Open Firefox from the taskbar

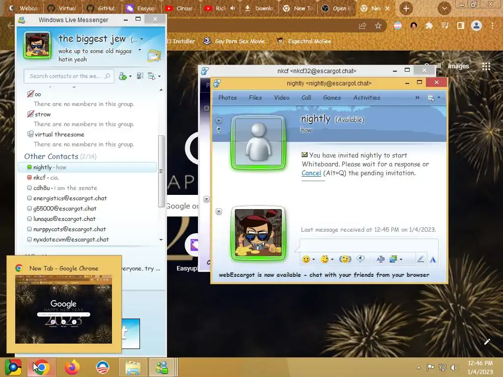72,367
